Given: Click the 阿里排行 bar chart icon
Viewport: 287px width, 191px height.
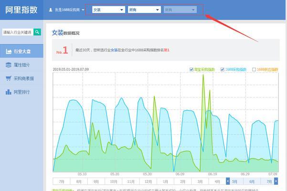Looking at the screenshot, I should pyautogui.click(x=9, y=92).
